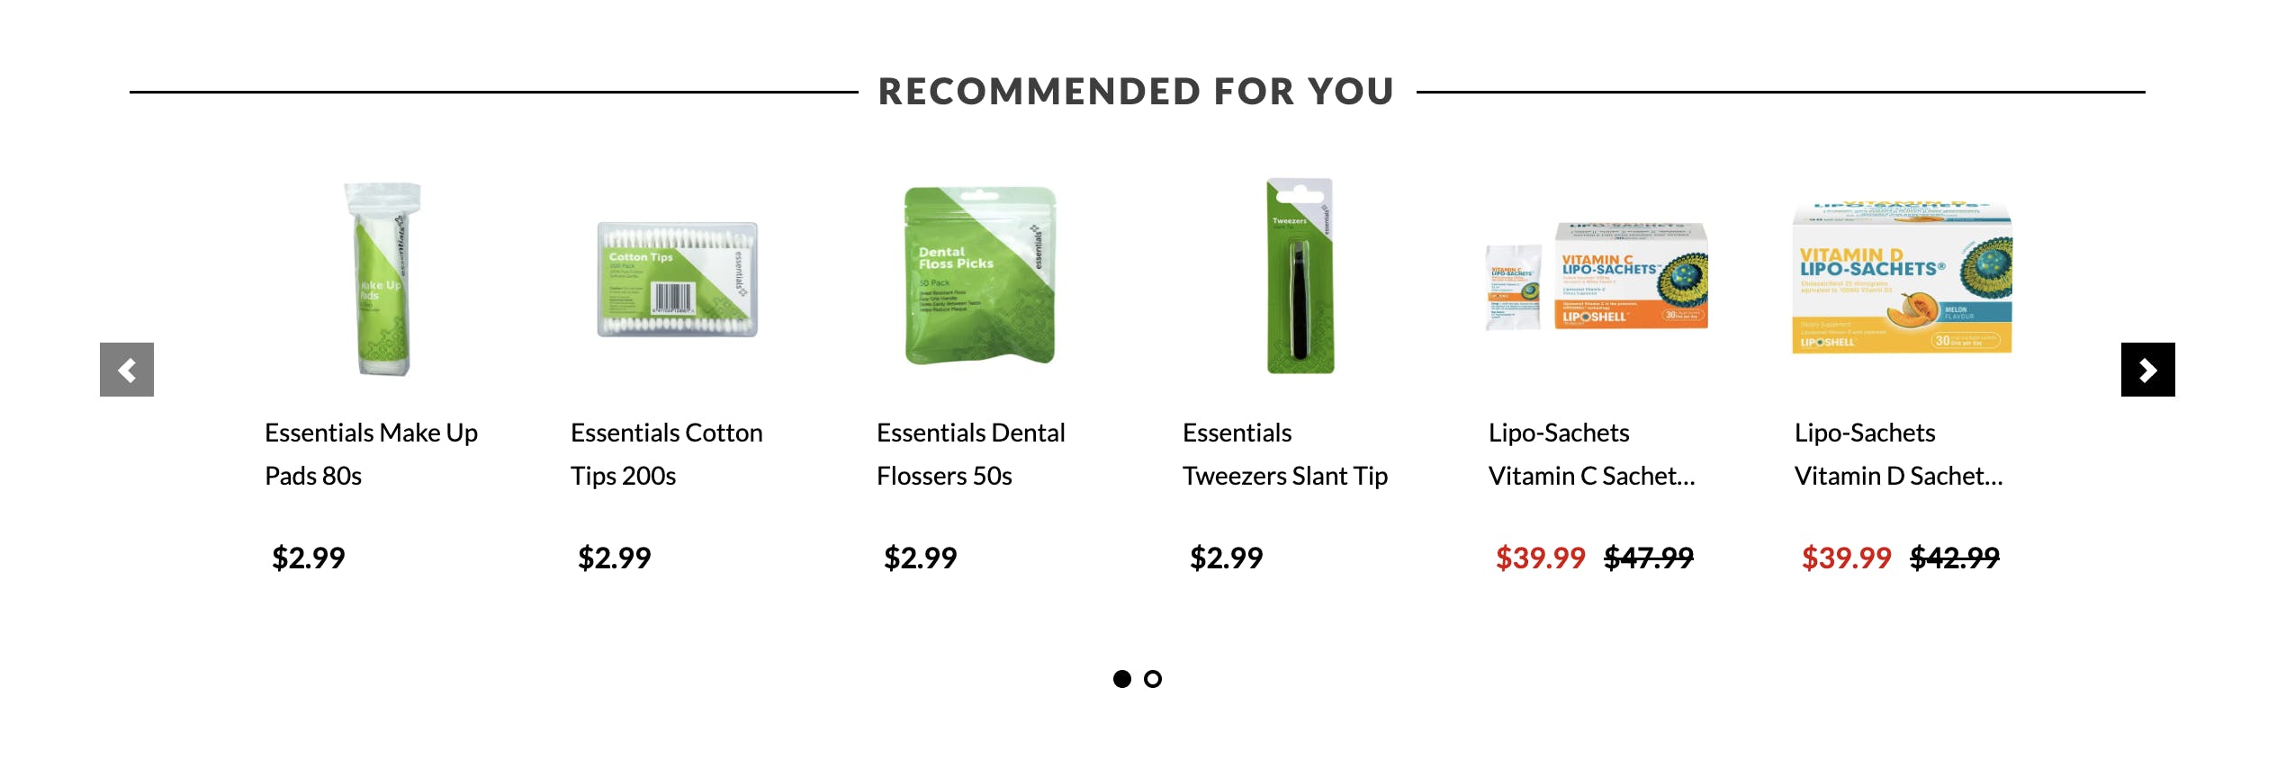
Task: Open Essentials Cotton Tips 200s link
Action: click(666, 454)
